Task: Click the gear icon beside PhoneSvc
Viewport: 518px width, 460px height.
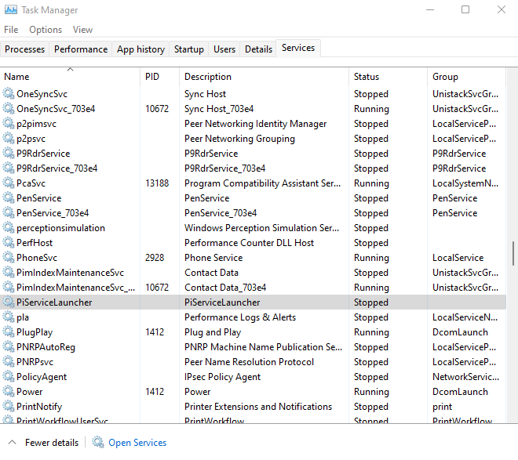Action: tap(9, 258)
